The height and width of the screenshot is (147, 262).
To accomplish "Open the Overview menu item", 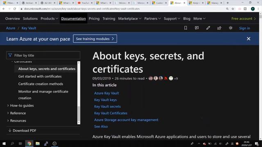I will click(13, 18).
